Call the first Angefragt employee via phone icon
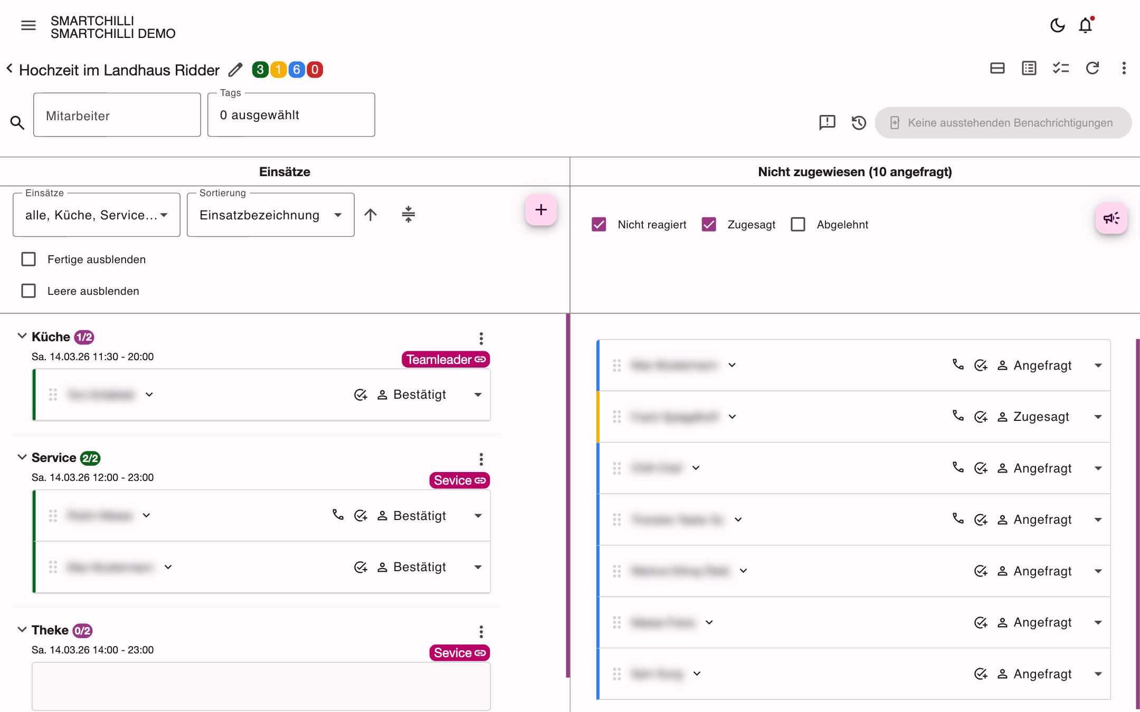1140x712 pixels. coord(958,364)
